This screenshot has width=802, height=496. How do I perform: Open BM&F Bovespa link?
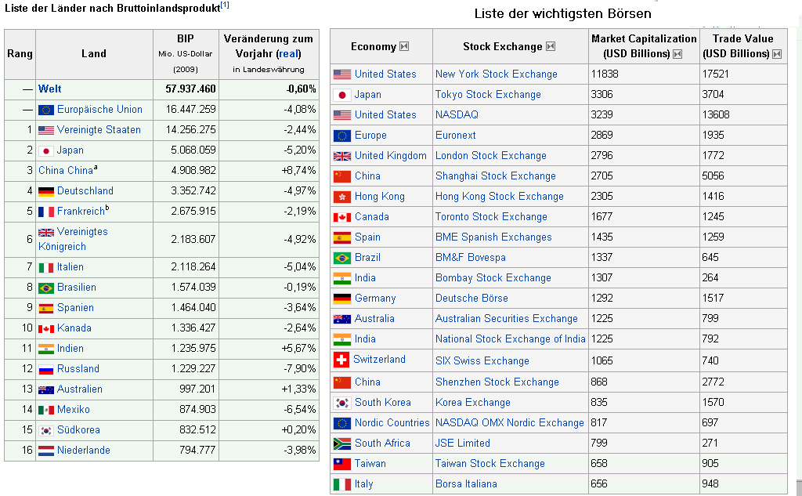click(470, 258)
